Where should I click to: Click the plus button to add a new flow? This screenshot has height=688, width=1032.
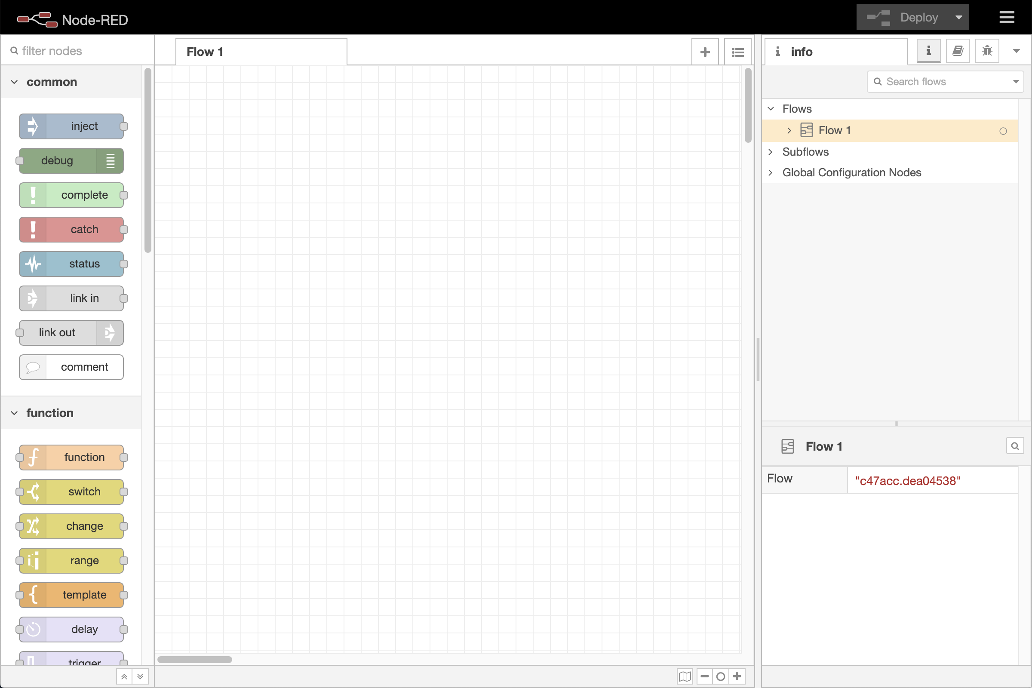(x=705, y=51)
